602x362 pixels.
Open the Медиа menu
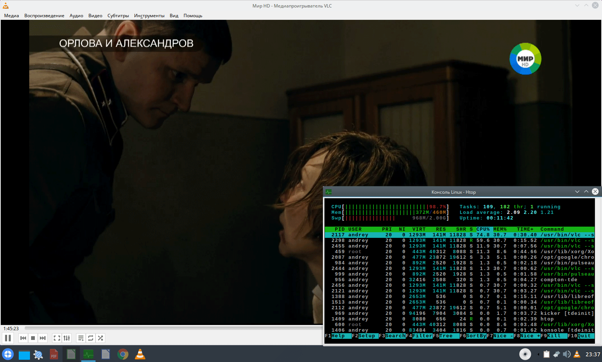click(x=12, y=16)
